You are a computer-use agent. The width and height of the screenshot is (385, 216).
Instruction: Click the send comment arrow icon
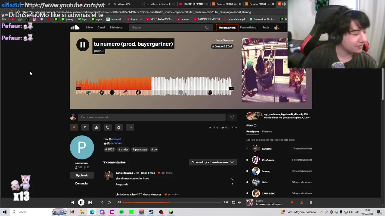click(232, 117)
